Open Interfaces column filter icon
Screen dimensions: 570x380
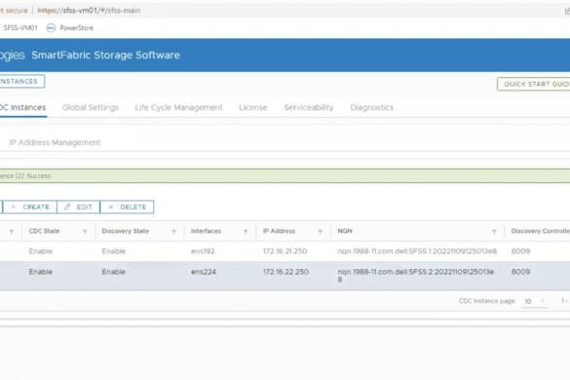(x=246, y=232)
